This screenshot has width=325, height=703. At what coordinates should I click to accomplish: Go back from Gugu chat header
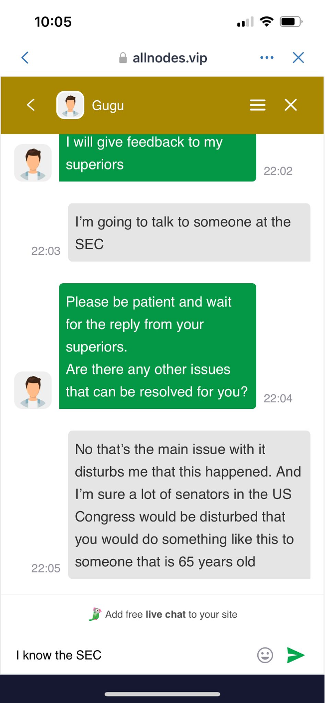31,105
